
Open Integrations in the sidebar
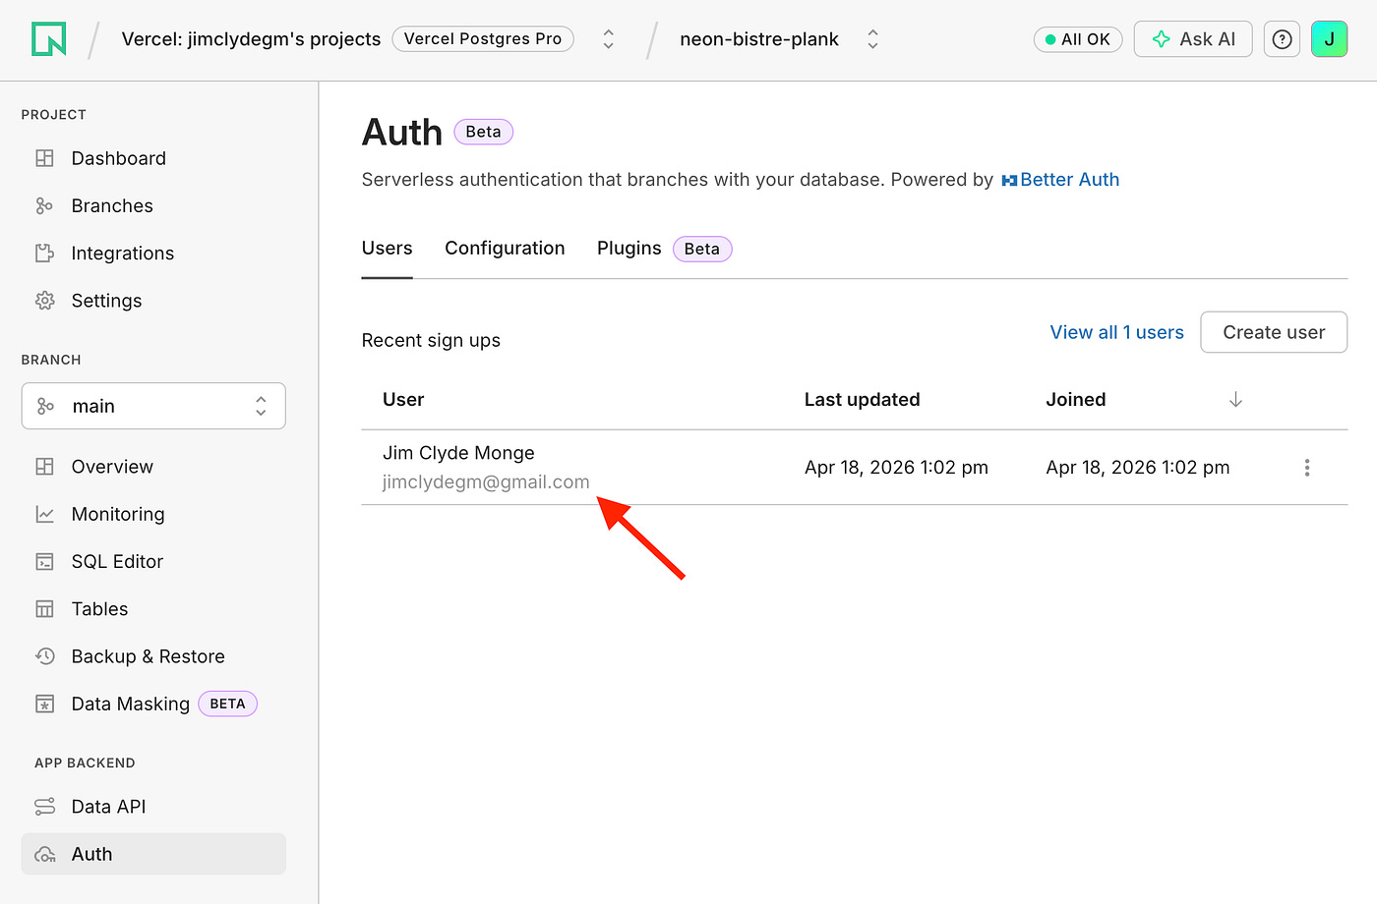tap(122, 254)
